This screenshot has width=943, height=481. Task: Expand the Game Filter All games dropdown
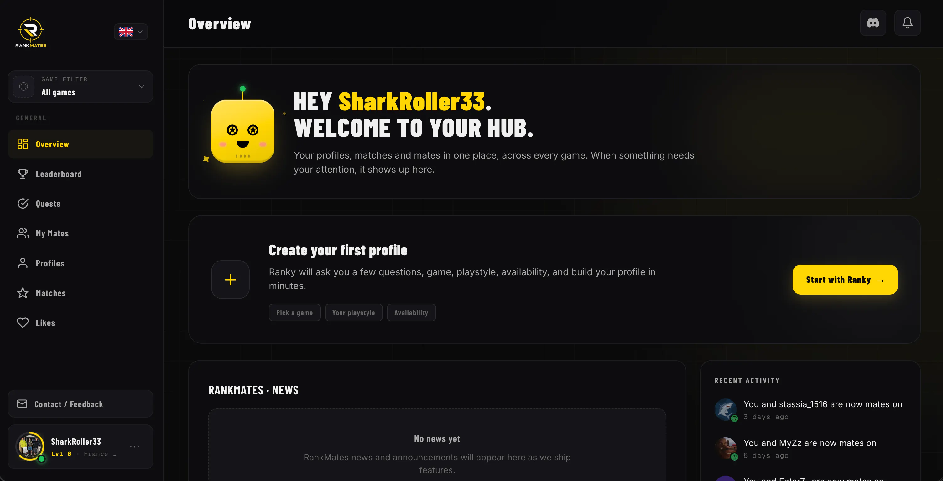(80, 87)
